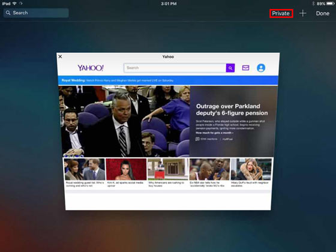Image resolution: width=336 pixels, height=252 pixels.
Task: Tap the plus icon to open new tab
Action: (x=303, y=13)
